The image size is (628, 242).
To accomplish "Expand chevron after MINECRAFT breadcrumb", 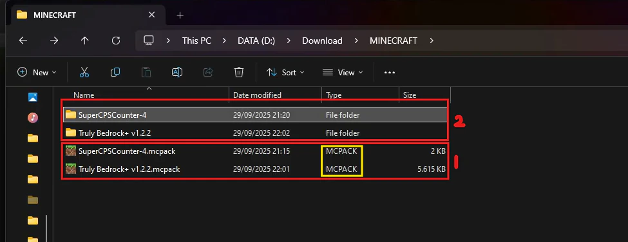I will 431,41.
